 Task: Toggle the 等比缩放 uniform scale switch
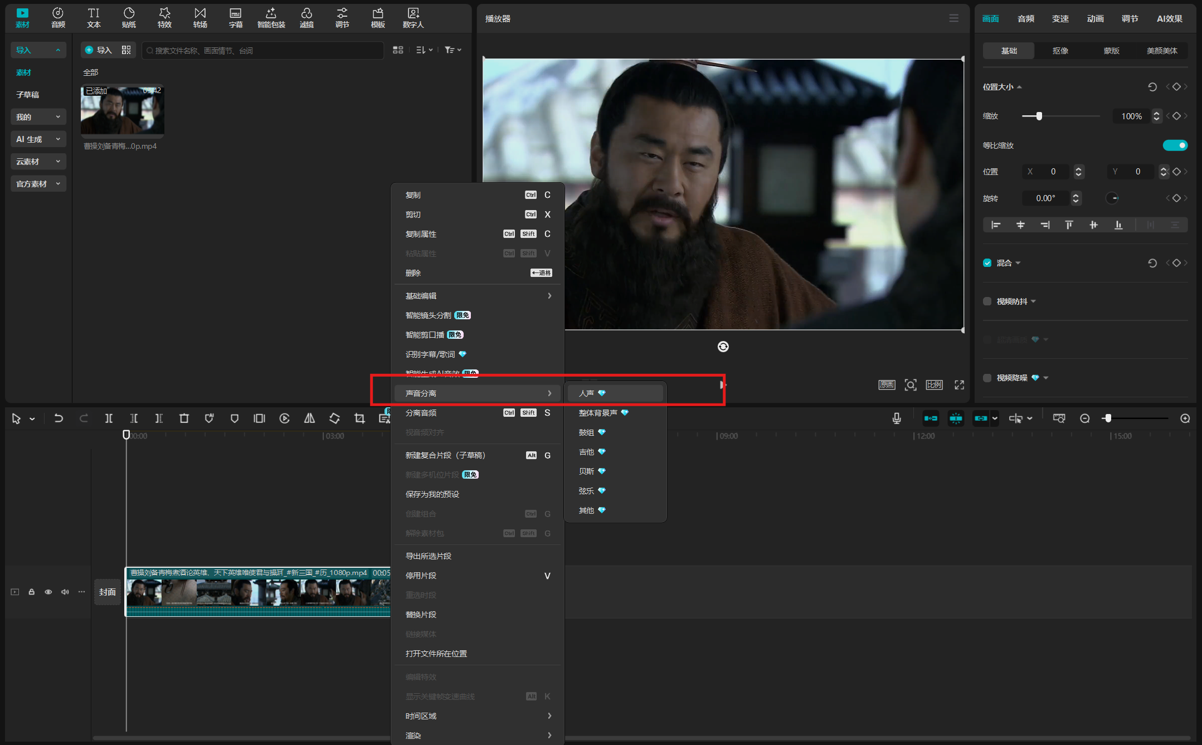1175,145
